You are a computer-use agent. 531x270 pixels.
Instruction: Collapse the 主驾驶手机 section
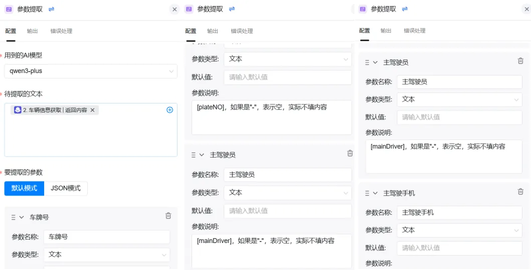(x=375, y=193)
